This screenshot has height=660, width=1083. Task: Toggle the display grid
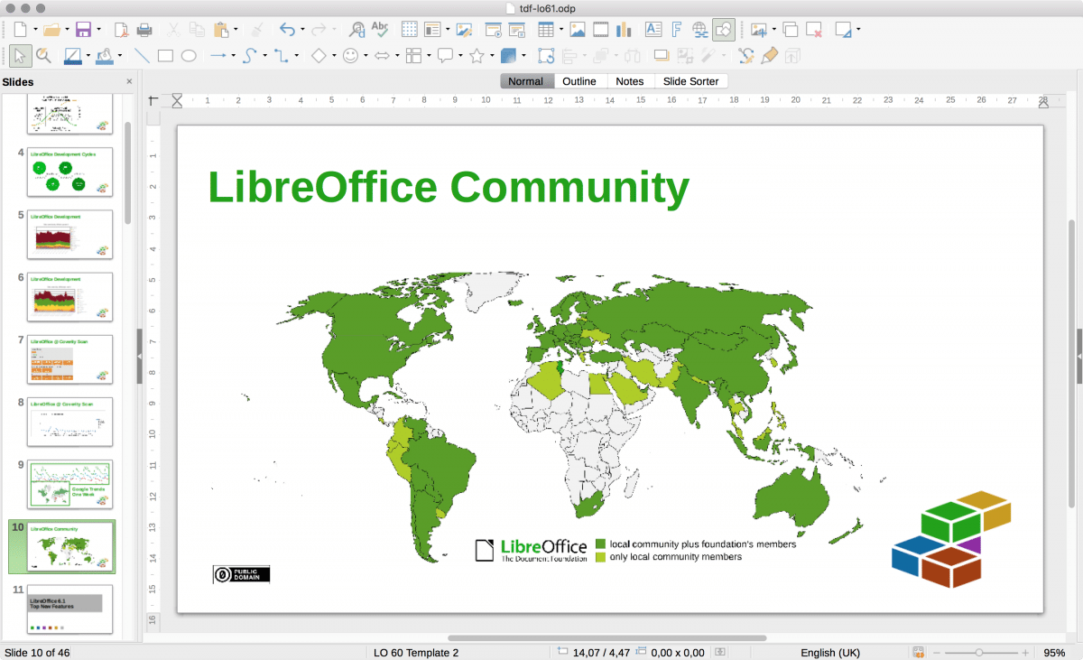(x=409, y=30)
